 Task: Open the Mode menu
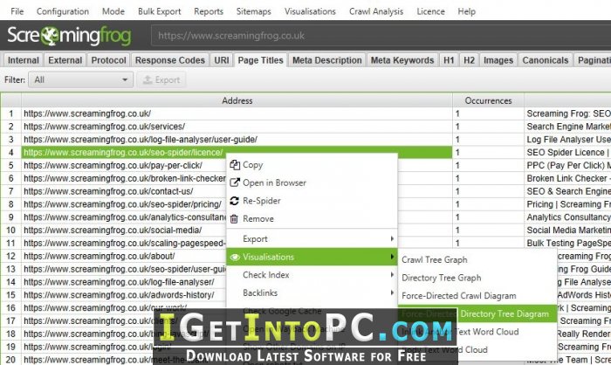click(x=113, y=11)
